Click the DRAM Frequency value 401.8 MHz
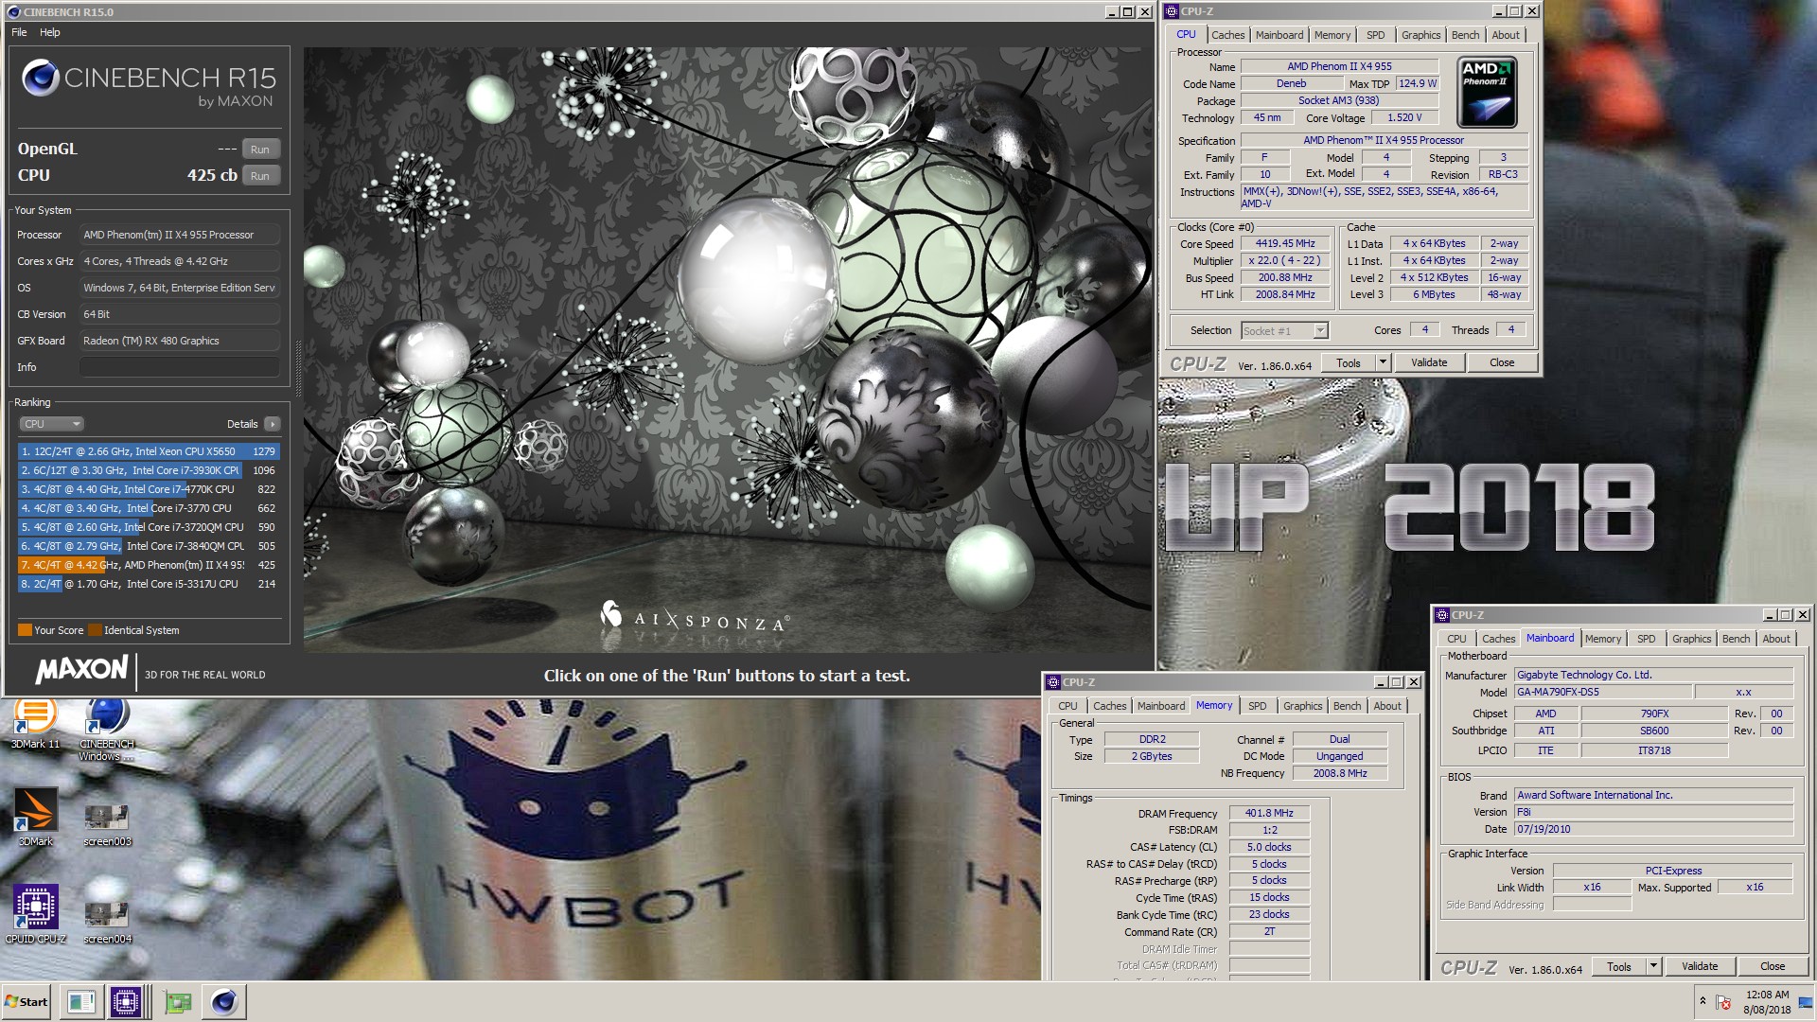 pyautogui.click(x=1269, y=813)
